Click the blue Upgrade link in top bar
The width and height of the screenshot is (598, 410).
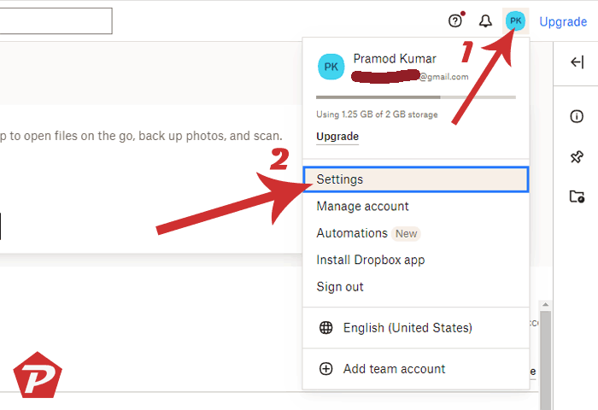[x=563, y=21]
